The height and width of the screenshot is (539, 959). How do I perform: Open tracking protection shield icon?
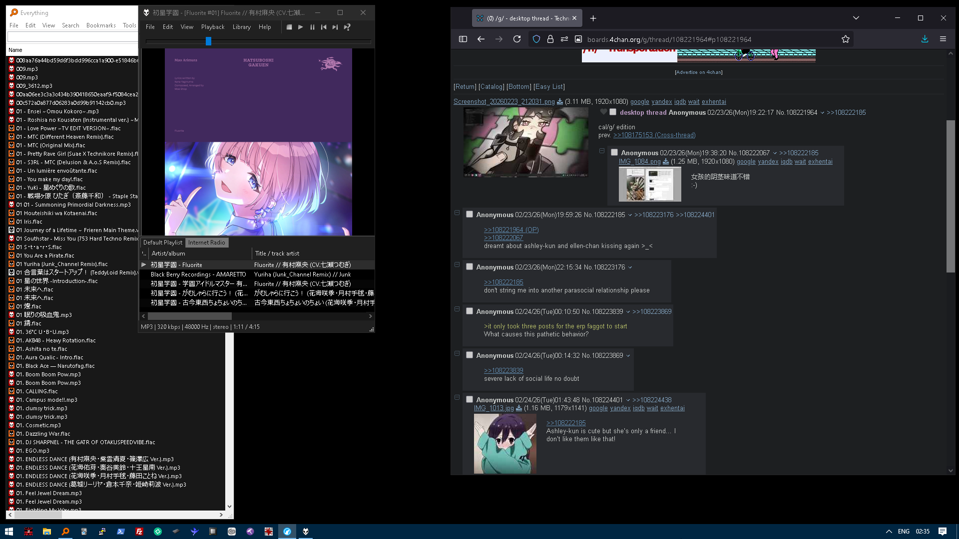536,39
